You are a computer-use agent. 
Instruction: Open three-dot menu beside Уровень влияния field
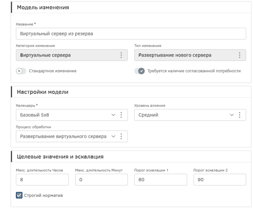pos(240,115)
